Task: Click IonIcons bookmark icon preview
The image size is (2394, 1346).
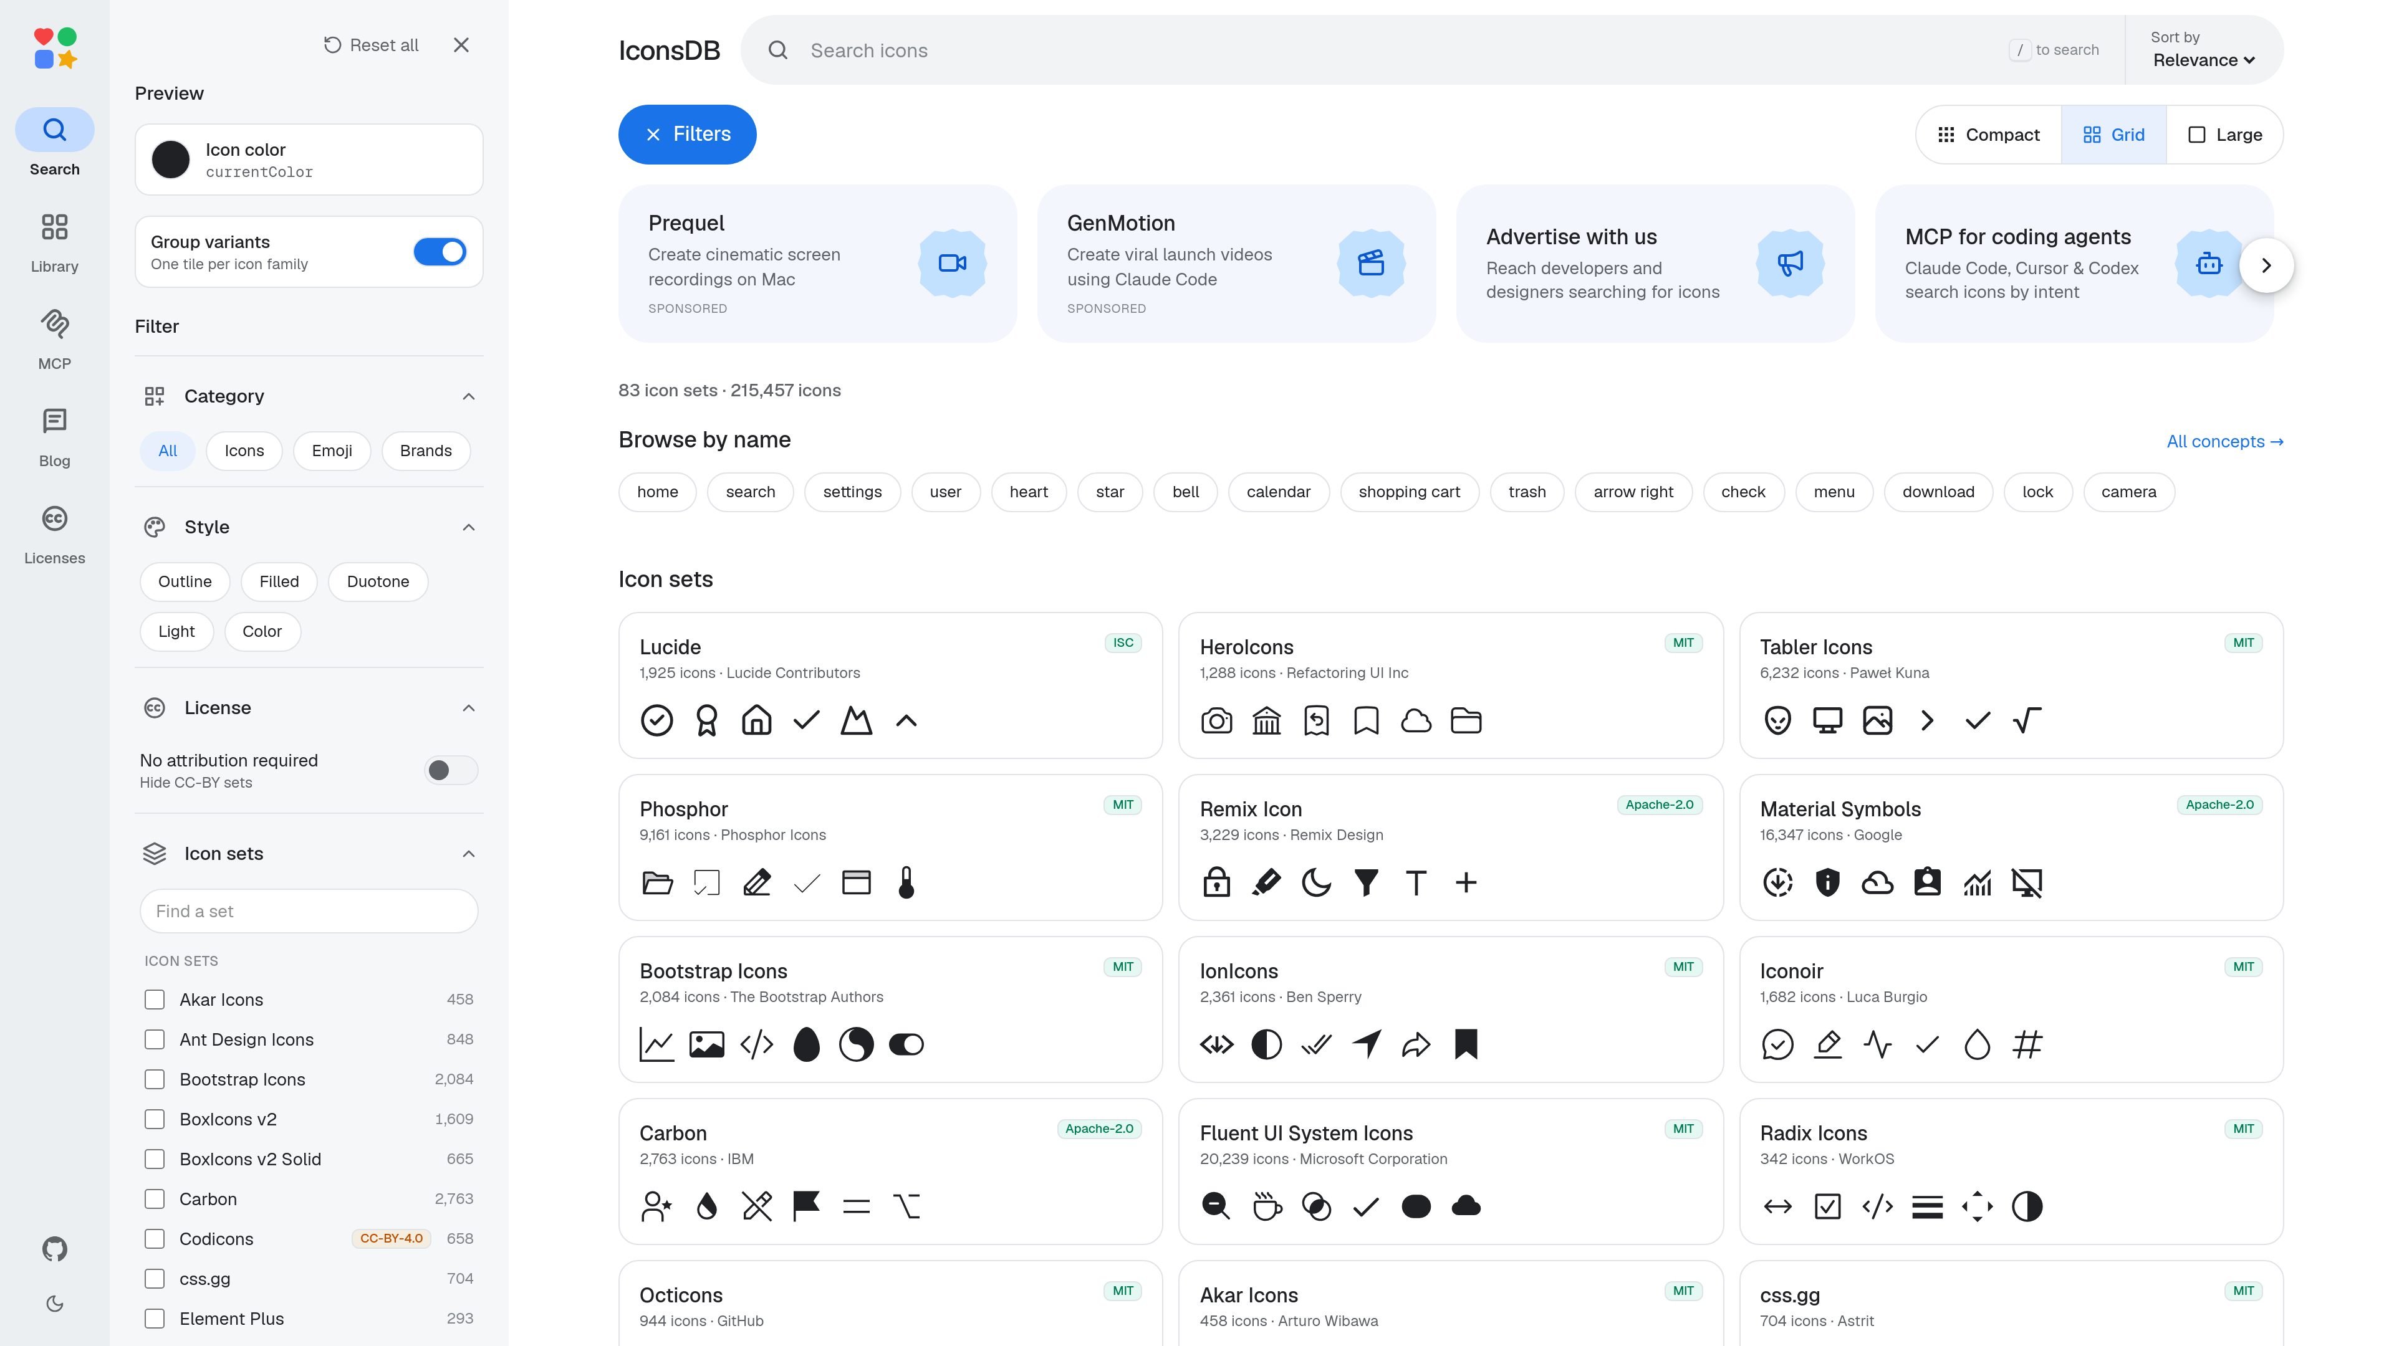Action: 1466,1044
